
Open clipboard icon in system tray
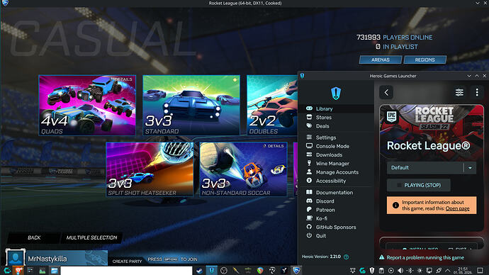click(381, 270)
